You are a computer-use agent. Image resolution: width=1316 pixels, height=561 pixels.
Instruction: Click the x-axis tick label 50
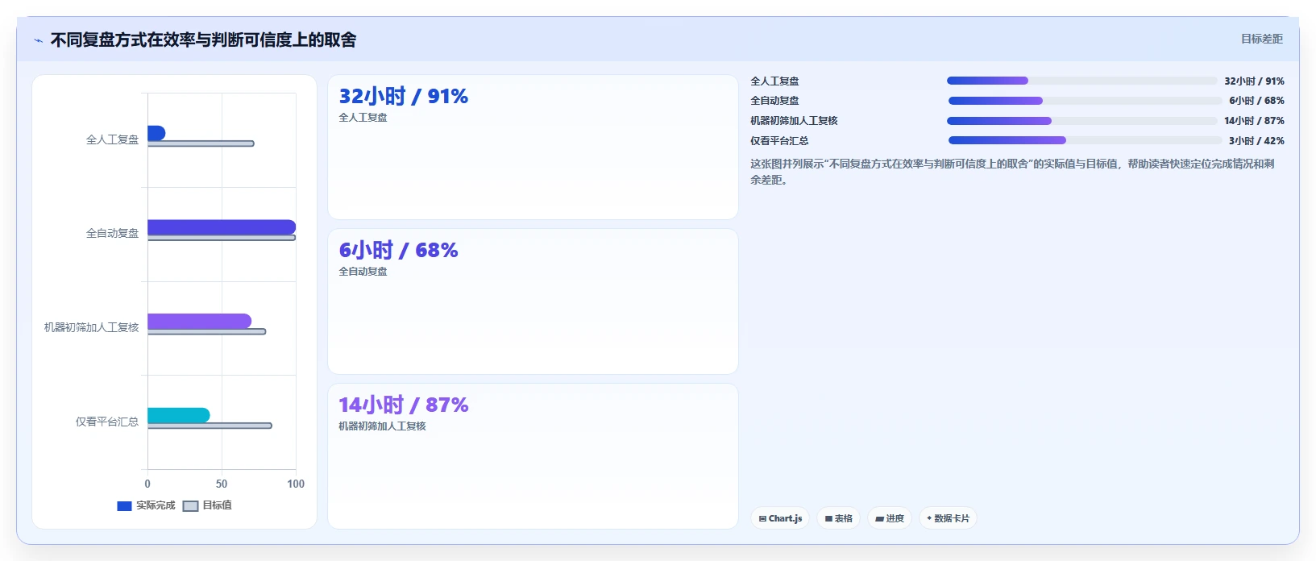222,484
